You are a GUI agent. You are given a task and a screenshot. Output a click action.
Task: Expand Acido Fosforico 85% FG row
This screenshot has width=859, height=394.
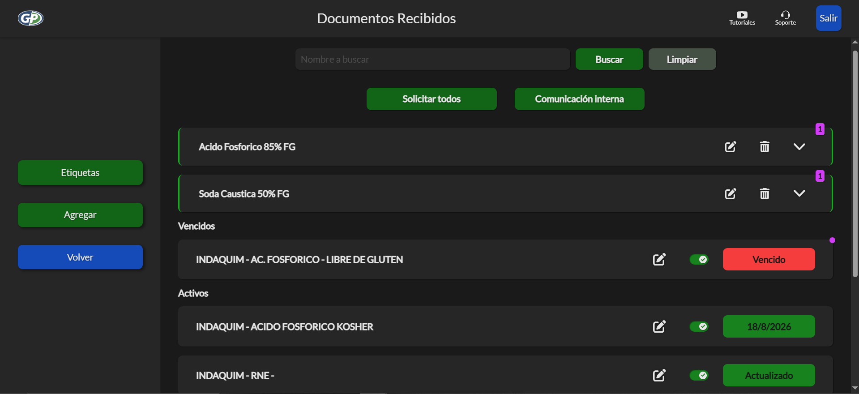799,147
